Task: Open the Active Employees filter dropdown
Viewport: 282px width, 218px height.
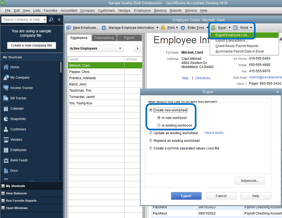Action: (x=96, y=49)
